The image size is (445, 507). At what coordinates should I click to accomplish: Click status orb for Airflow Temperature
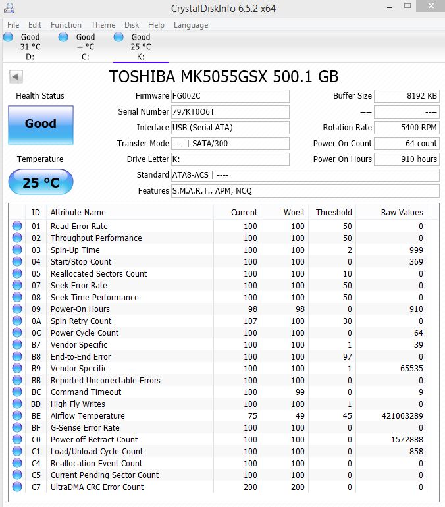pos(17,415)
